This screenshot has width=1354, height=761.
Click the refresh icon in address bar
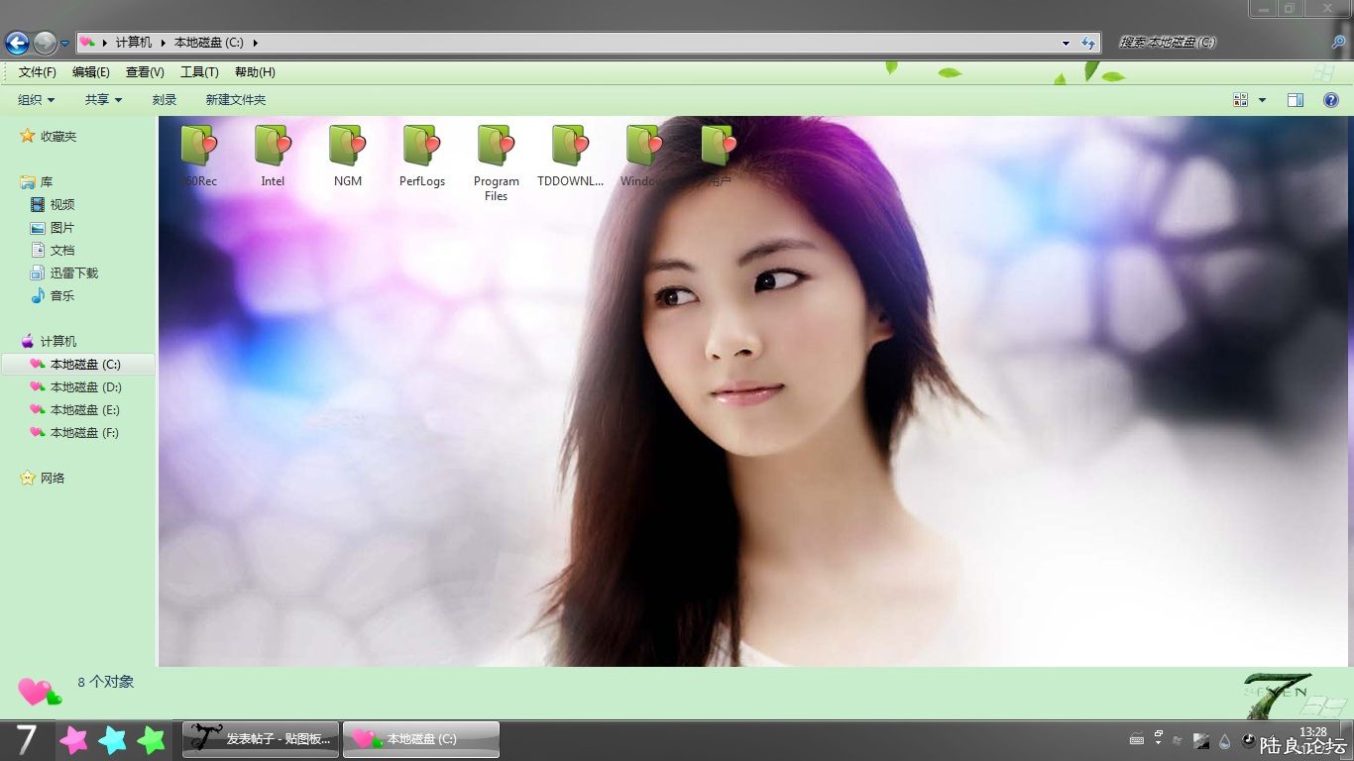point(1088,43)
